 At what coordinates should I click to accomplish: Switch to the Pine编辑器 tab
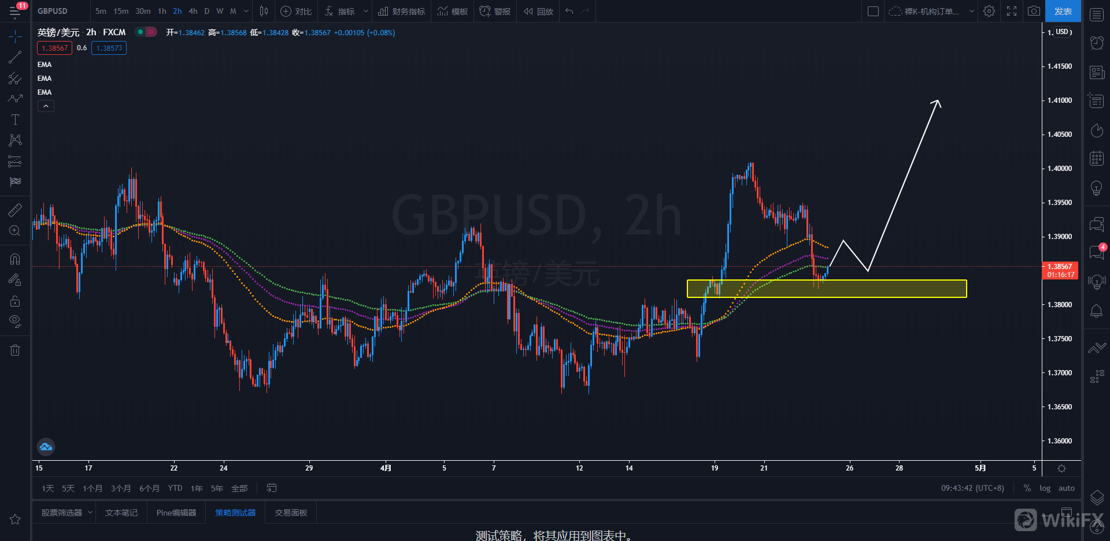point(176,513)
